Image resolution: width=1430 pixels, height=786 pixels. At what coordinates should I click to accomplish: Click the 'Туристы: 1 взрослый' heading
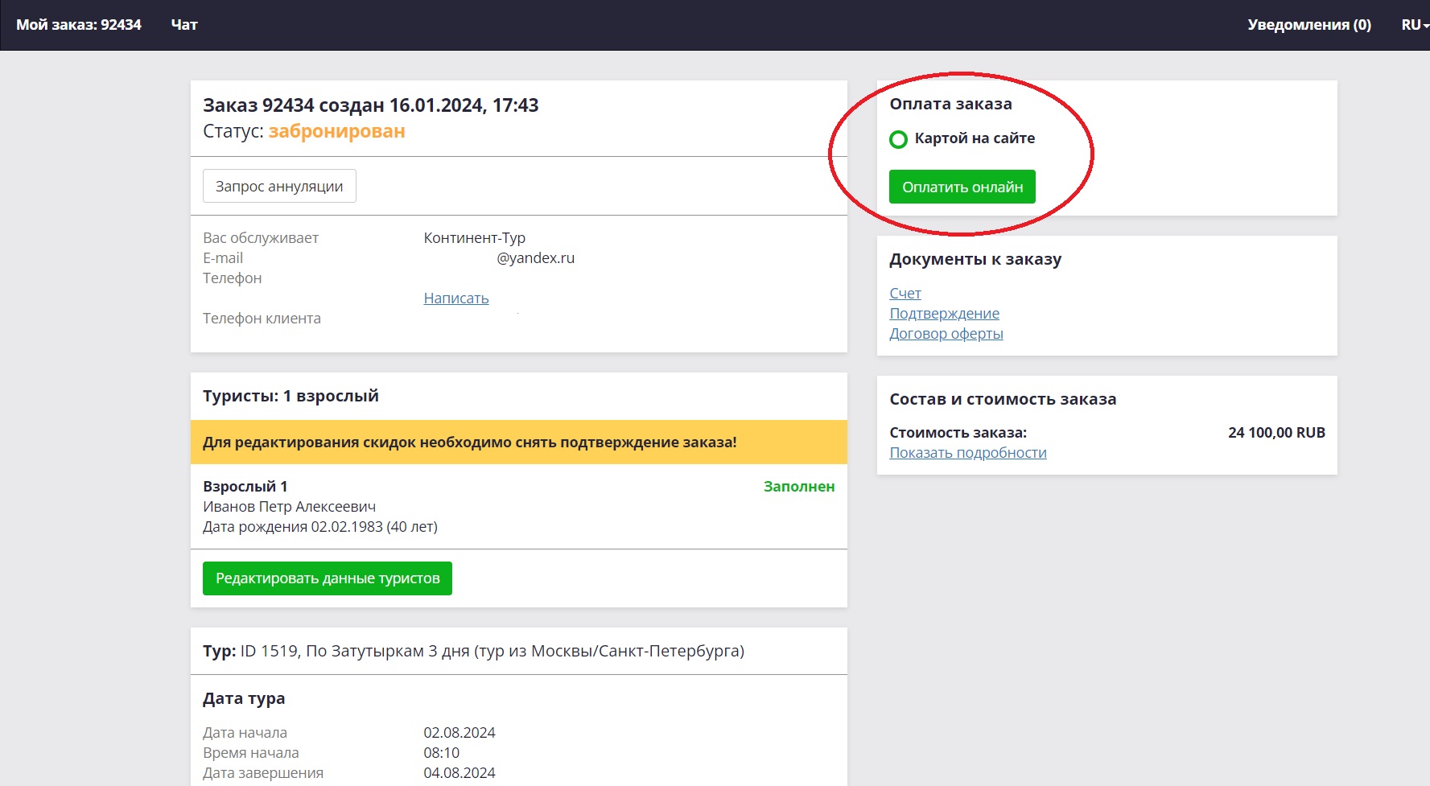(291, 396)
